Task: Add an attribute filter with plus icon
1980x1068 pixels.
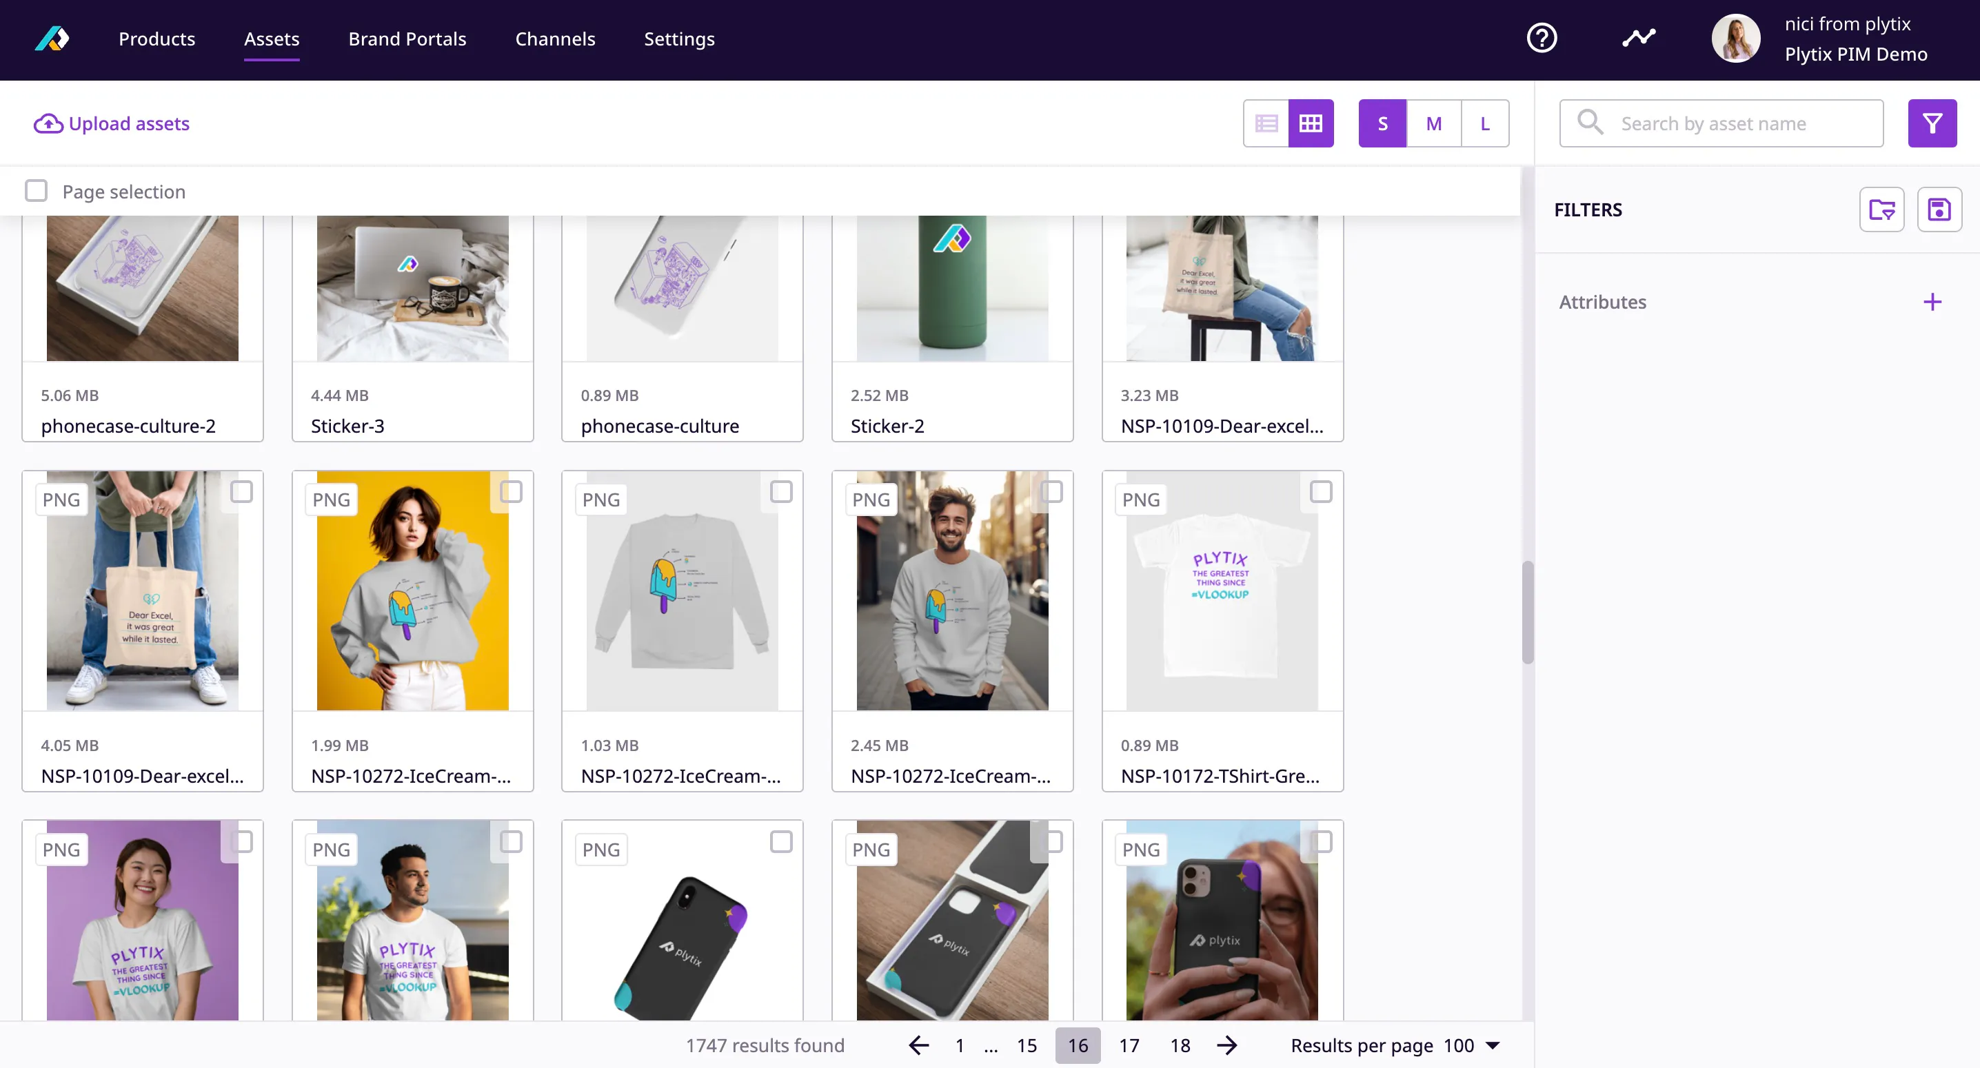Action: click(x=1932, y=302)
